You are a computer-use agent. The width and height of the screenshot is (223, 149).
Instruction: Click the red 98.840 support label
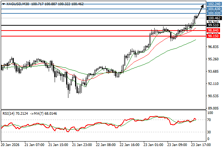pyautogui.click(x=214, y=31)
